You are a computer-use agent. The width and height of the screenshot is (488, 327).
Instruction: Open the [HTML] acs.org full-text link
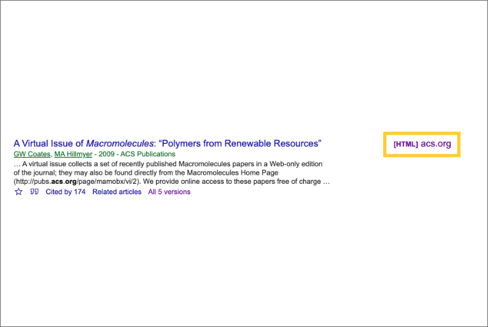422,144
